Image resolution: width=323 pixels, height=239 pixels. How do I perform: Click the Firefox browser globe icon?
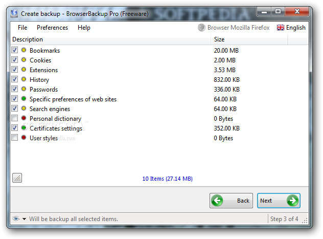[201, 28]
